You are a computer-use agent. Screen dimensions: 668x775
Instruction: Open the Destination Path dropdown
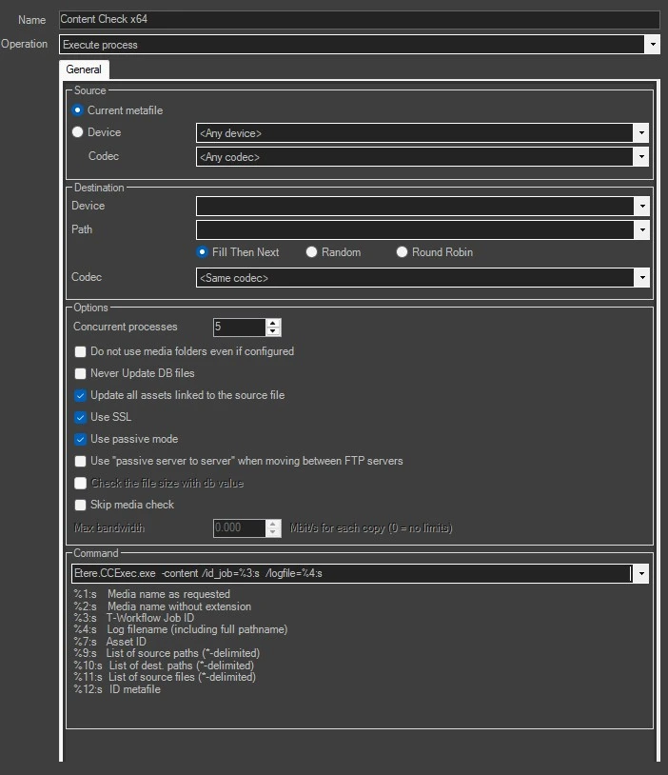coord(642,229)
